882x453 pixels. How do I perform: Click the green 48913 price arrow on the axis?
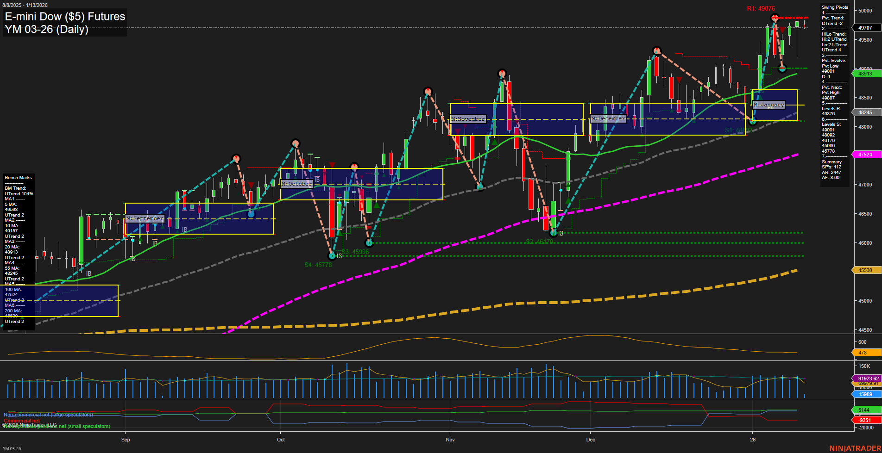pos(864,74)
